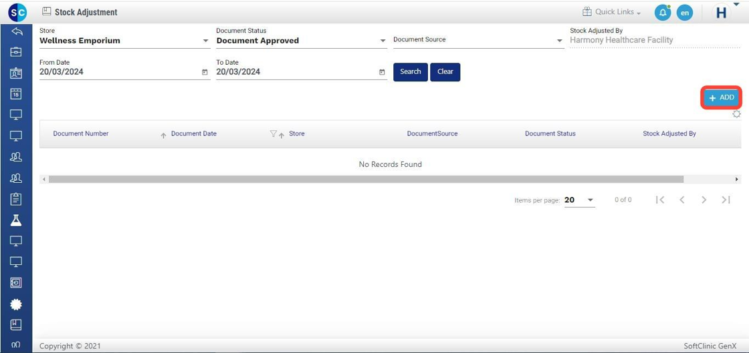Click the 'en' language switcher
749x353 pixels.
(x=684, y=13)
